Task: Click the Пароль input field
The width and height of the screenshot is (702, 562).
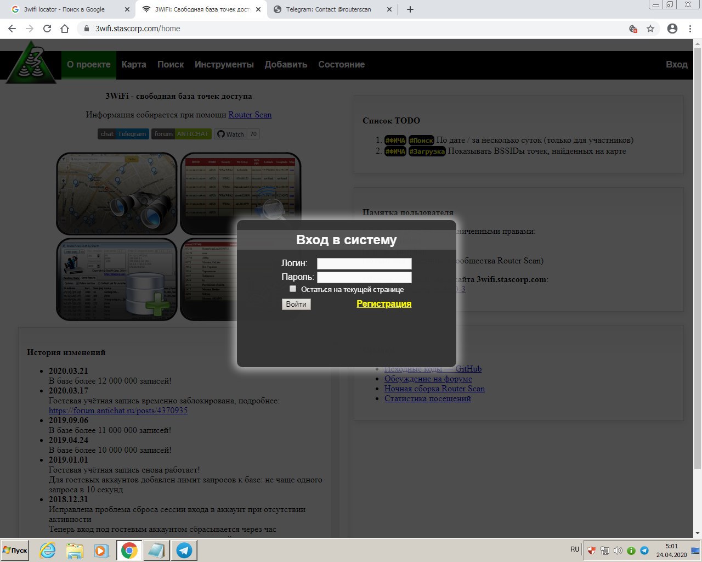Action: 364,277
